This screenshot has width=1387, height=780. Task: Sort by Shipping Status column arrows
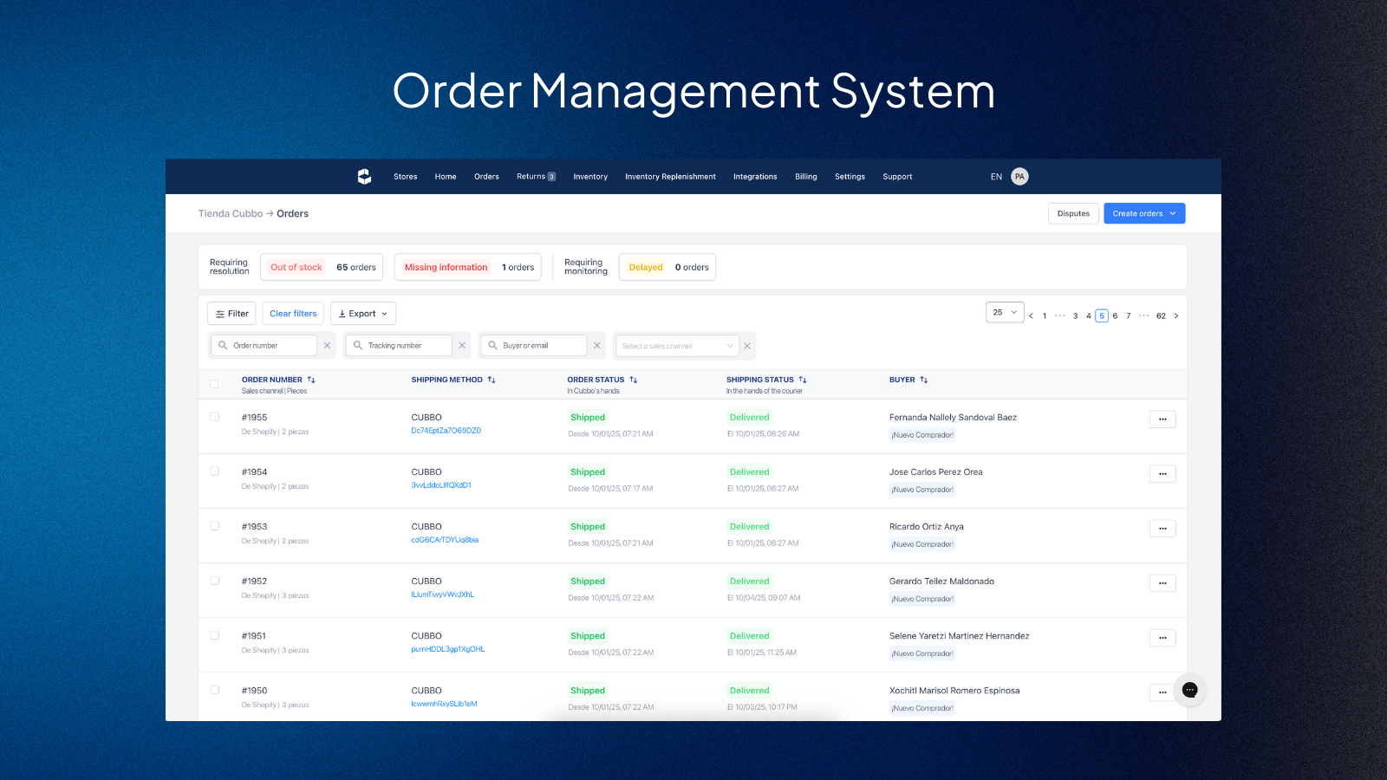click(x=803, y=380)
